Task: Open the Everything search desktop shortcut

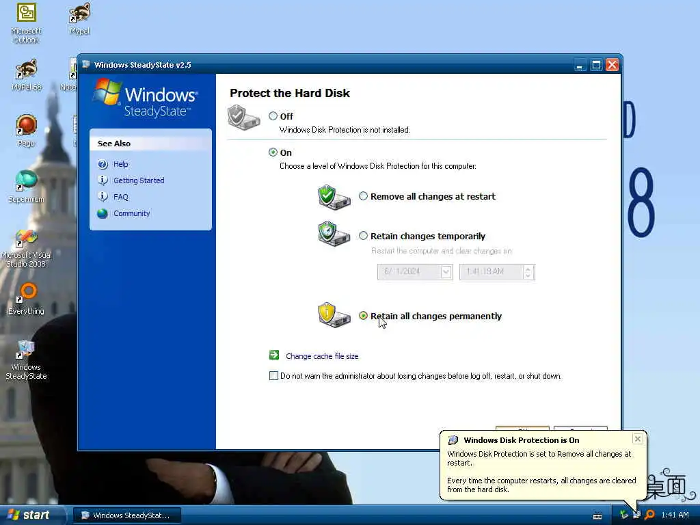Action: pyautogui.click(x=27, y=299)
